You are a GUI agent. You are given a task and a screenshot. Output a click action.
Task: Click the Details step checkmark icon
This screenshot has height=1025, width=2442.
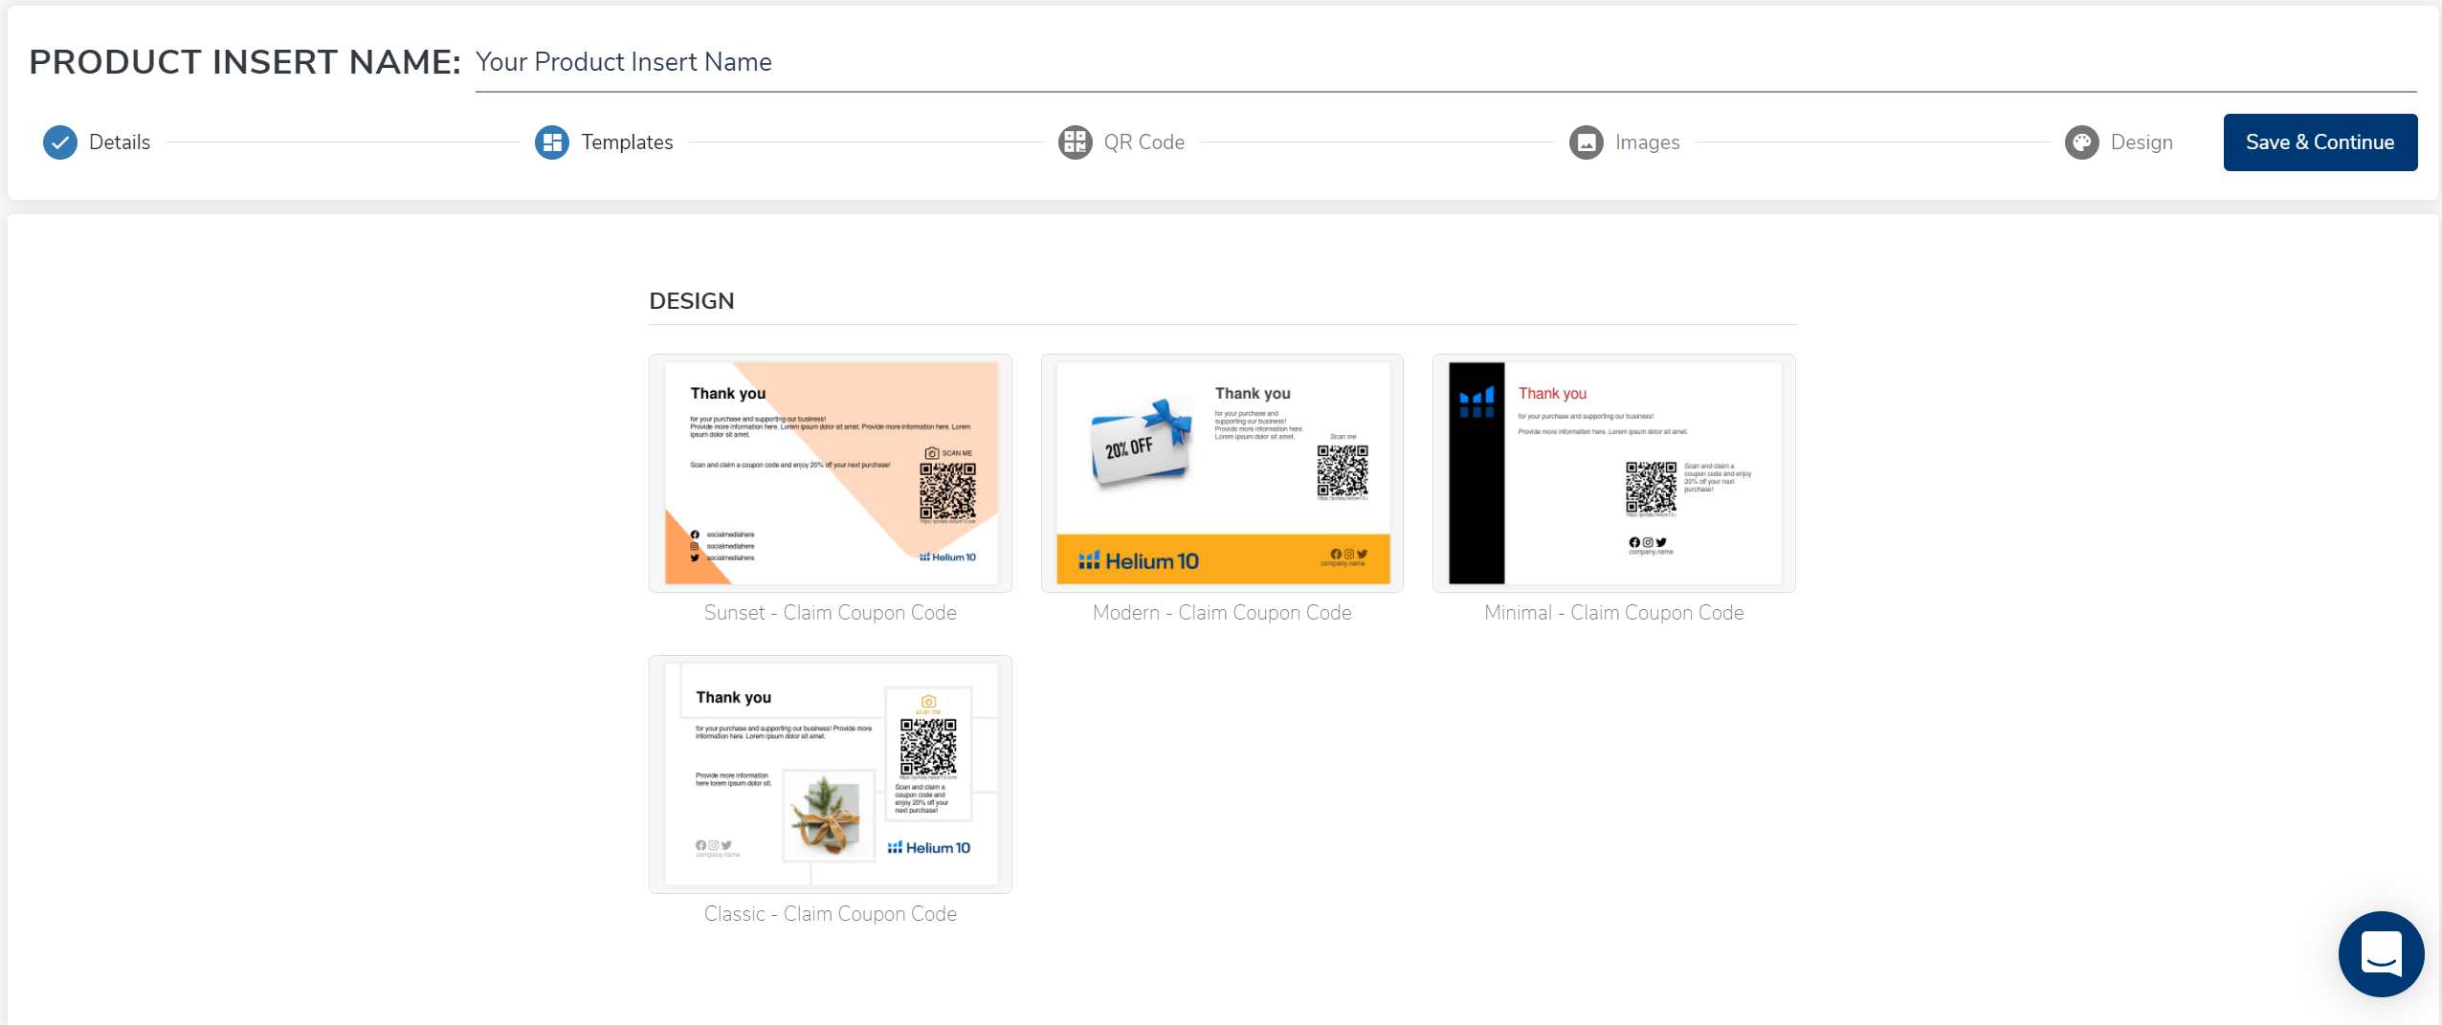[x=60, y=142]
